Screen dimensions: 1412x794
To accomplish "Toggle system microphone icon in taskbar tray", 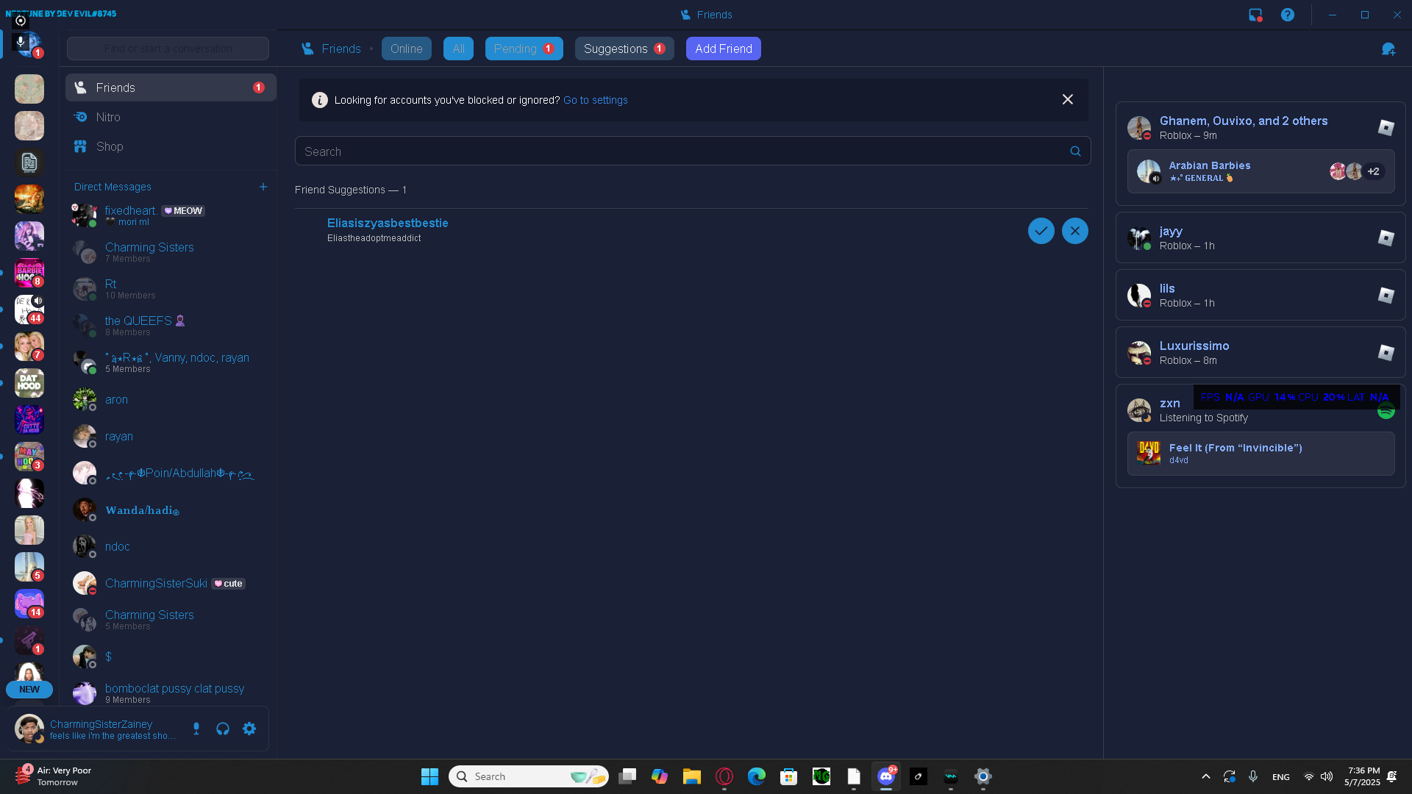I will point(1253,776).
